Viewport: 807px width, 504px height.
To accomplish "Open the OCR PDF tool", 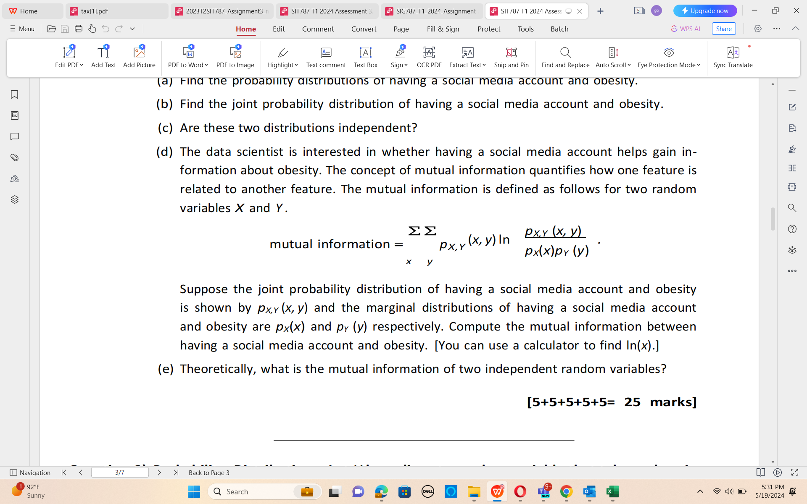I will pyautogui.click(x=429, y=57).
